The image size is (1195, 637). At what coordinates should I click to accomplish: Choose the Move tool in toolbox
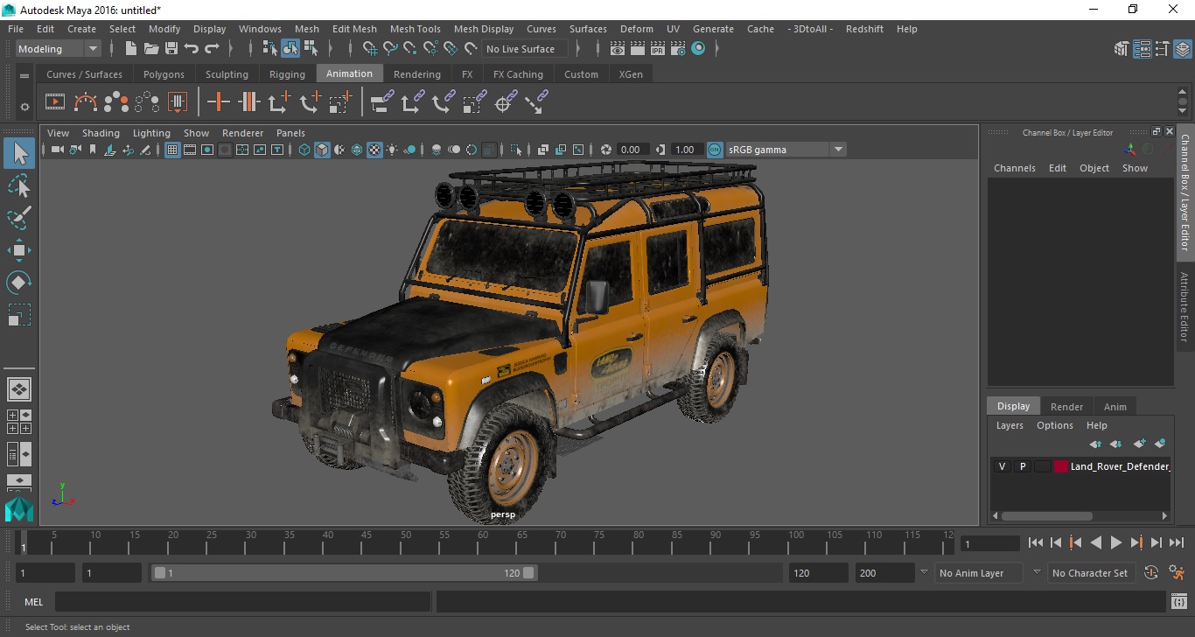click(19, 250)
